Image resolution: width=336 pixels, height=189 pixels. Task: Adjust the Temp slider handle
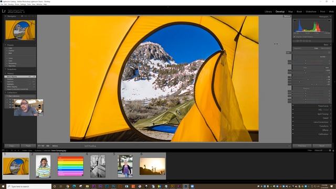coord(306,61)
